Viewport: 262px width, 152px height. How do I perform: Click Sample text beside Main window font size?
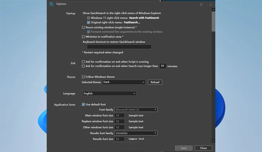pyautogui.click(x=136, y=116)
